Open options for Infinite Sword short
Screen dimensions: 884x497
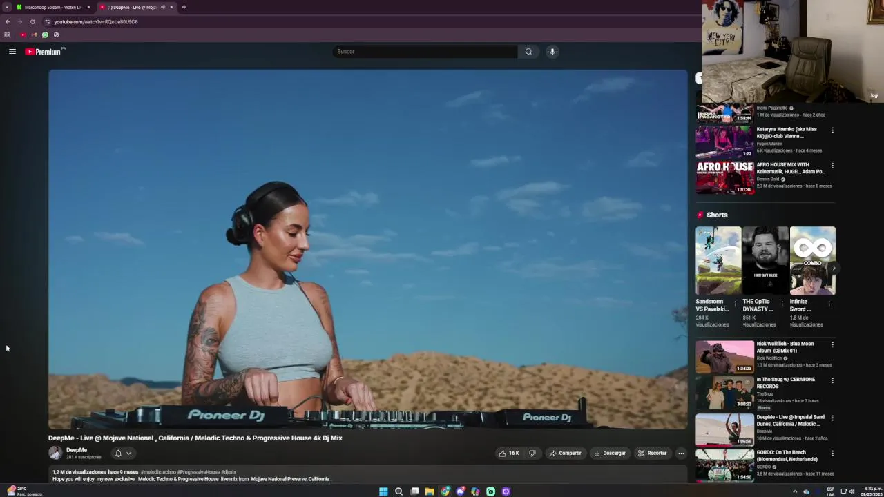tap(829, 304)
